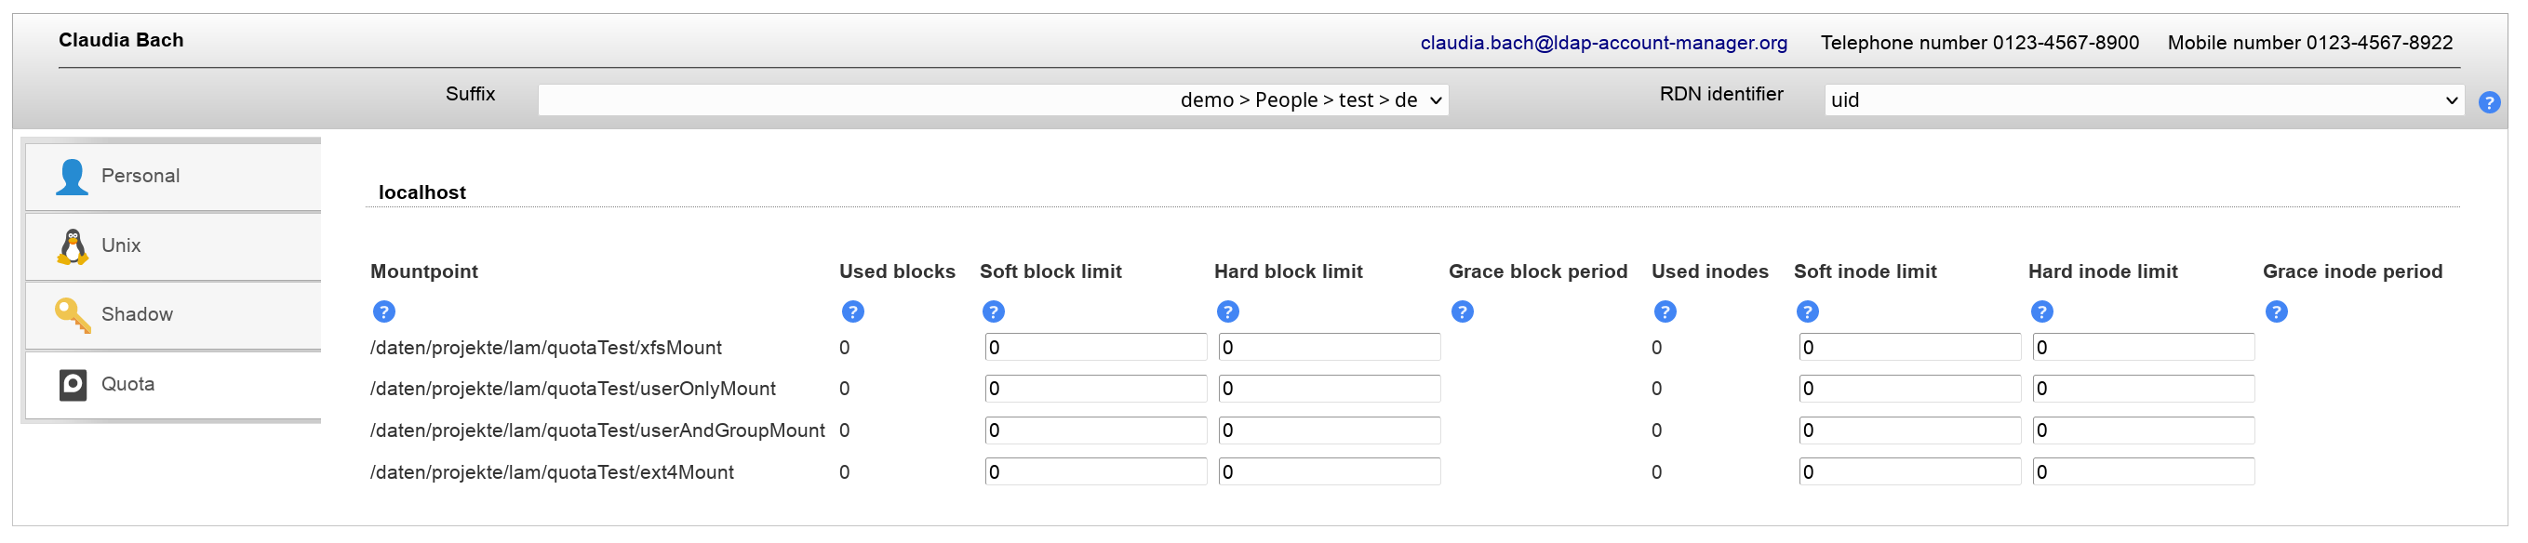
Task: Click Soft inode limit help icon
Action: pos(1809,312)
